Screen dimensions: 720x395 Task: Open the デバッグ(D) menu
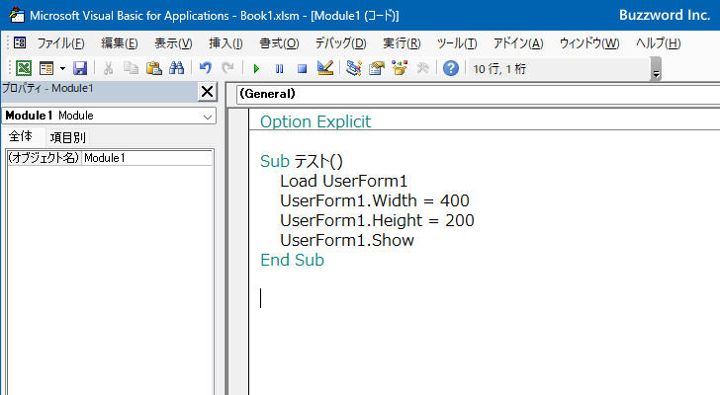tap(340, 43)
